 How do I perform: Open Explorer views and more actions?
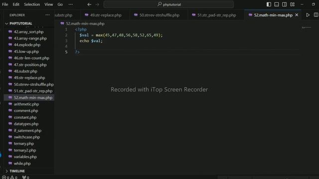[47, 15]
